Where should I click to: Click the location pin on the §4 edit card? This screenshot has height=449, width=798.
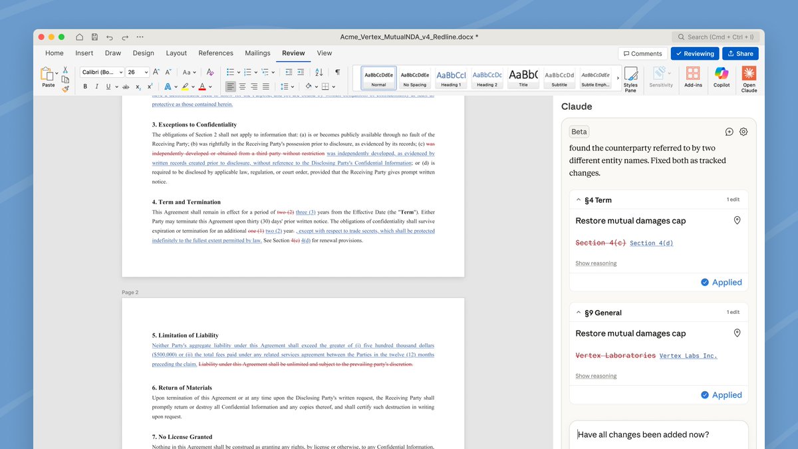(737, 220)
